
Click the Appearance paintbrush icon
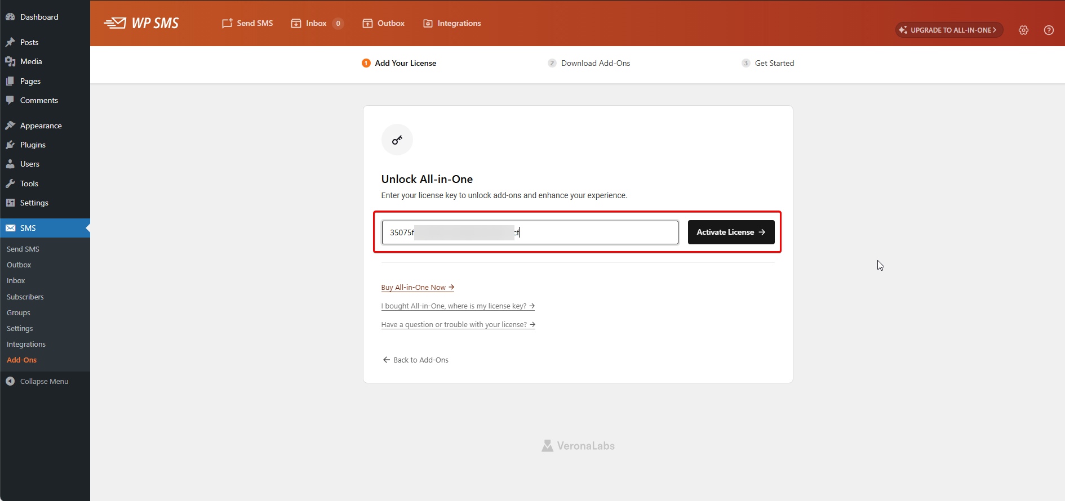[10, 126]
